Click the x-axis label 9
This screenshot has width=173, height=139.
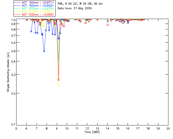click(57, 128)
